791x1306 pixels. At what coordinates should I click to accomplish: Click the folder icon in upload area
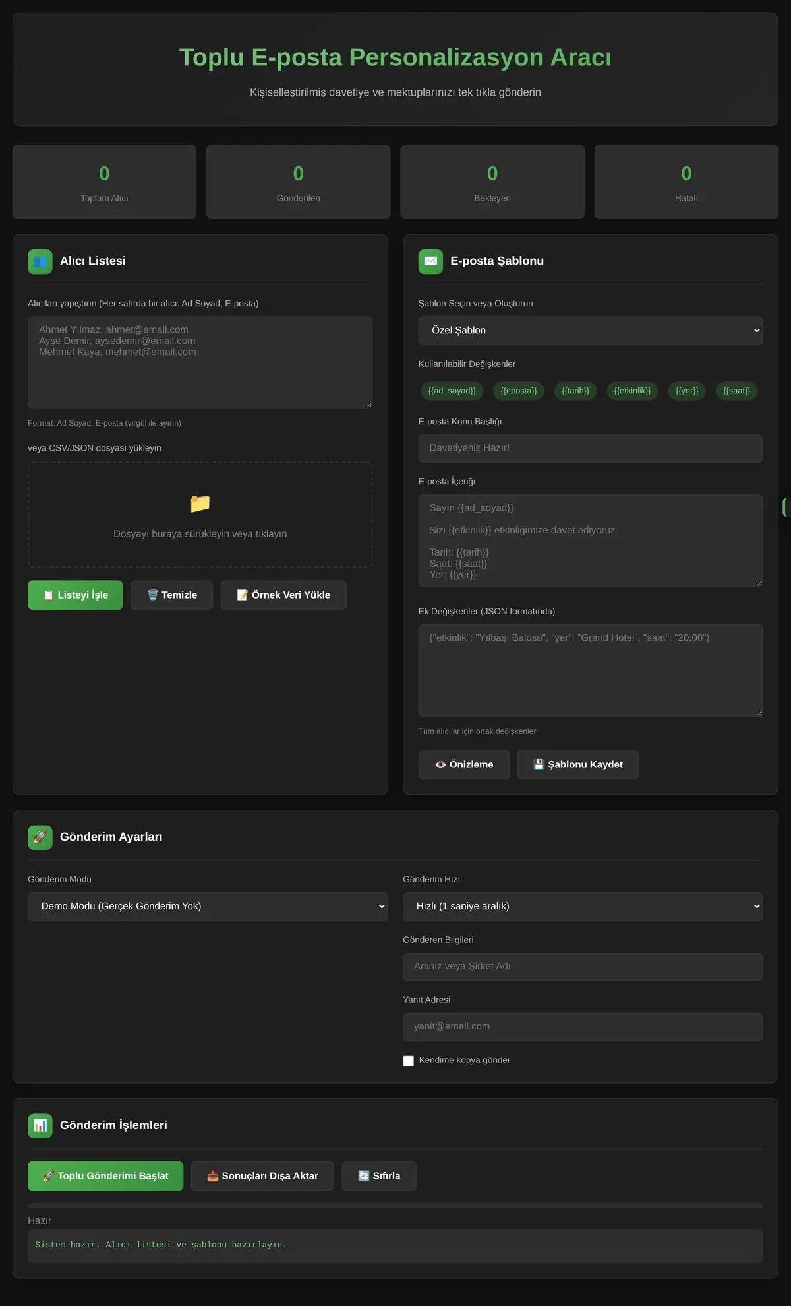tap(200, 504)
